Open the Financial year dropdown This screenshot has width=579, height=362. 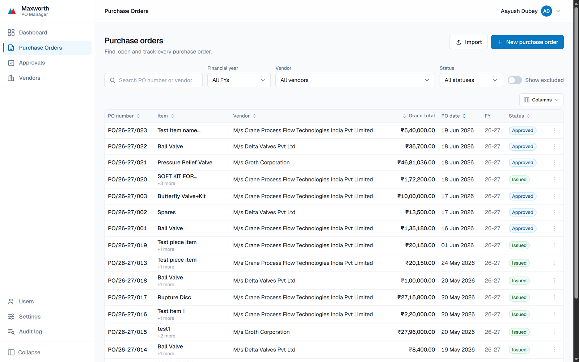click(239, 80)
